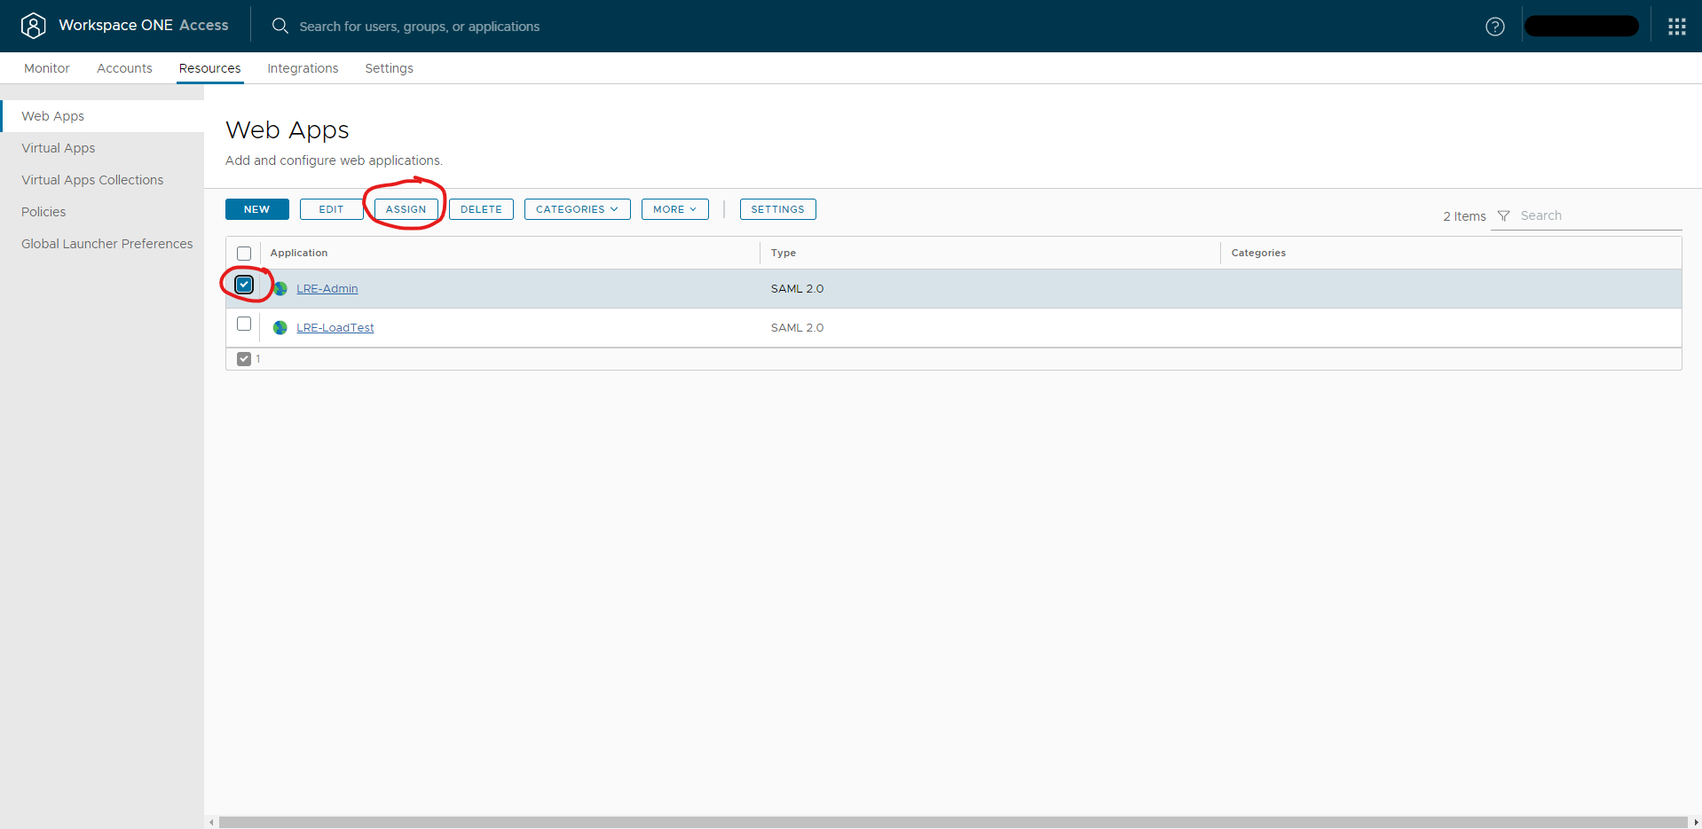Click the NEW button
The width and height of the screenshot is (1702, 829).
pyautogui.click(x=256, y=209)
